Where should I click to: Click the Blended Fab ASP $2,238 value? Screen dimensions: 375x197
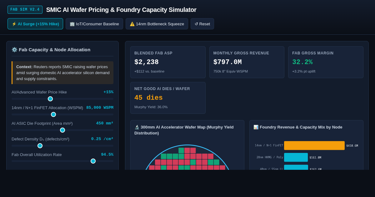pyautogui.click(x=147, y=62)
